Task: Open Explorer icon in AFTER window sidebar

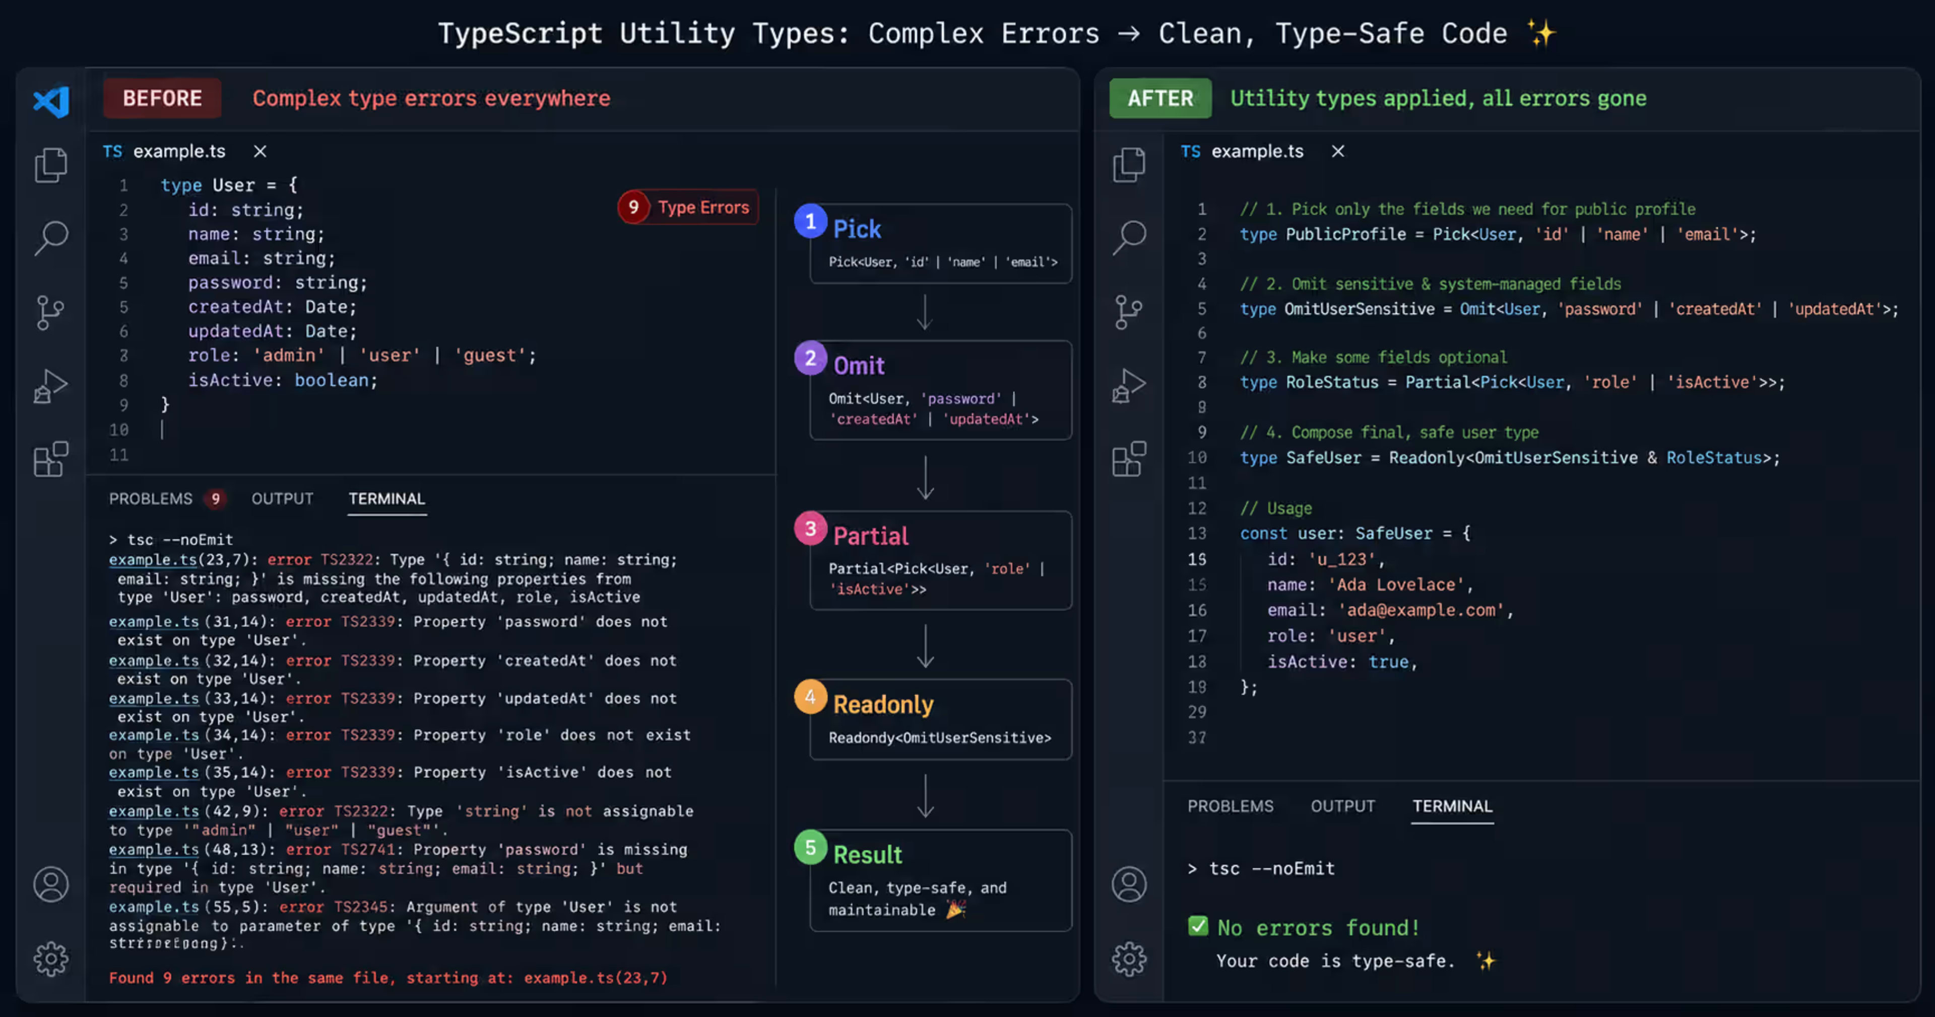Action: (x=1129, y=164)
